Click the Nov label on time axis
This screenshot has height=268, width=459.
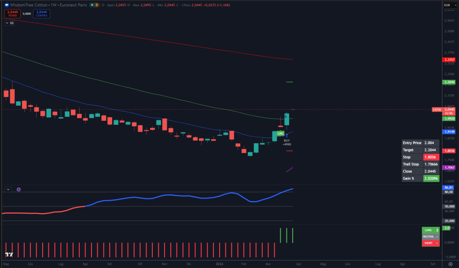pyautogui.click(x=165, y=264)
